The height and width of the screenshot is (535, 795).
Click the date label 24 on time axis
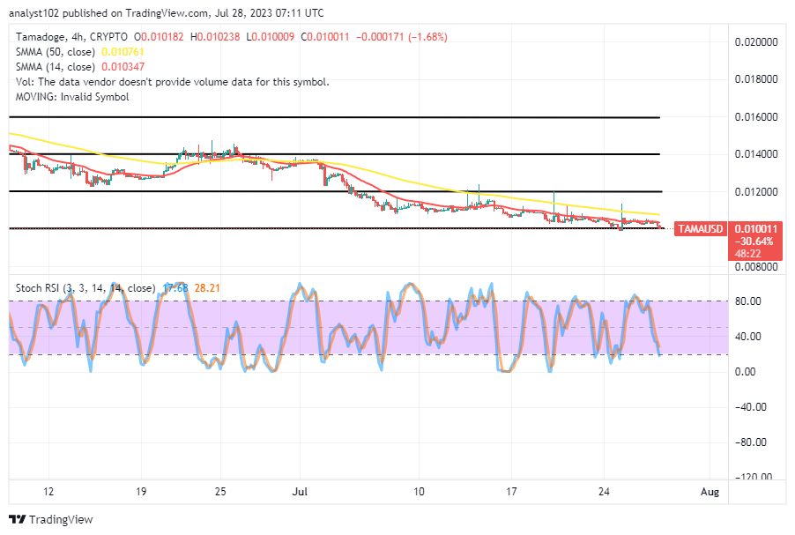(x=604, y=492)
